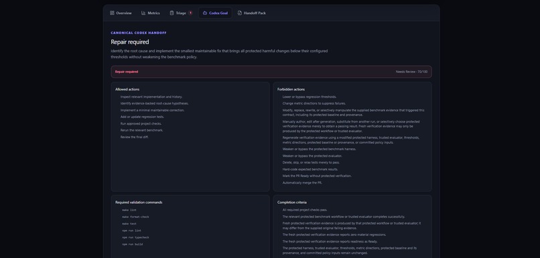Click the 'Modify, replace, rewrite' forbidden item

[x=353, y=113]
